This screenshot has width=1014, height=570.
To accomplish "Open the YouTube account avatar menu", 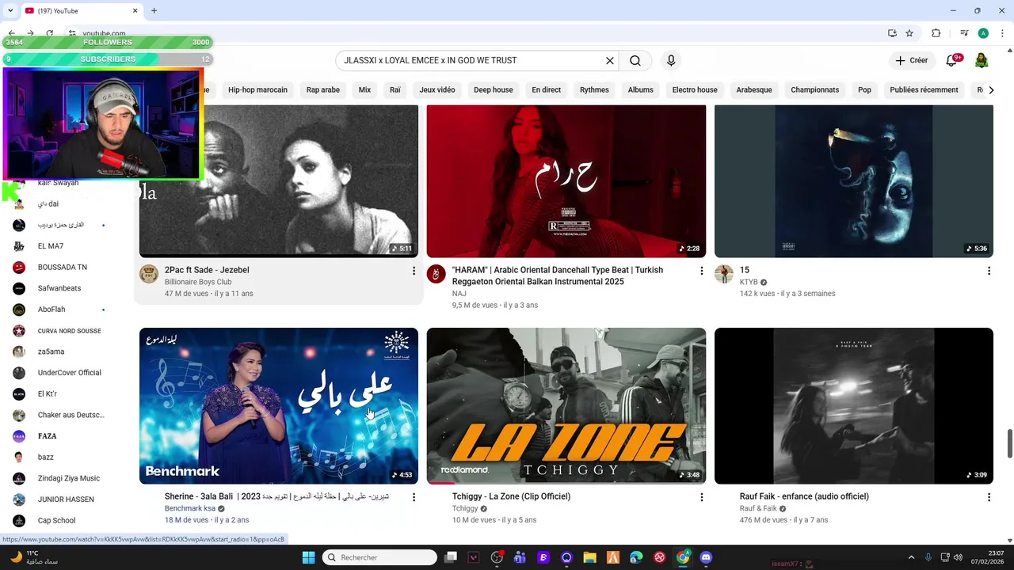I will [x=982, y=60].
